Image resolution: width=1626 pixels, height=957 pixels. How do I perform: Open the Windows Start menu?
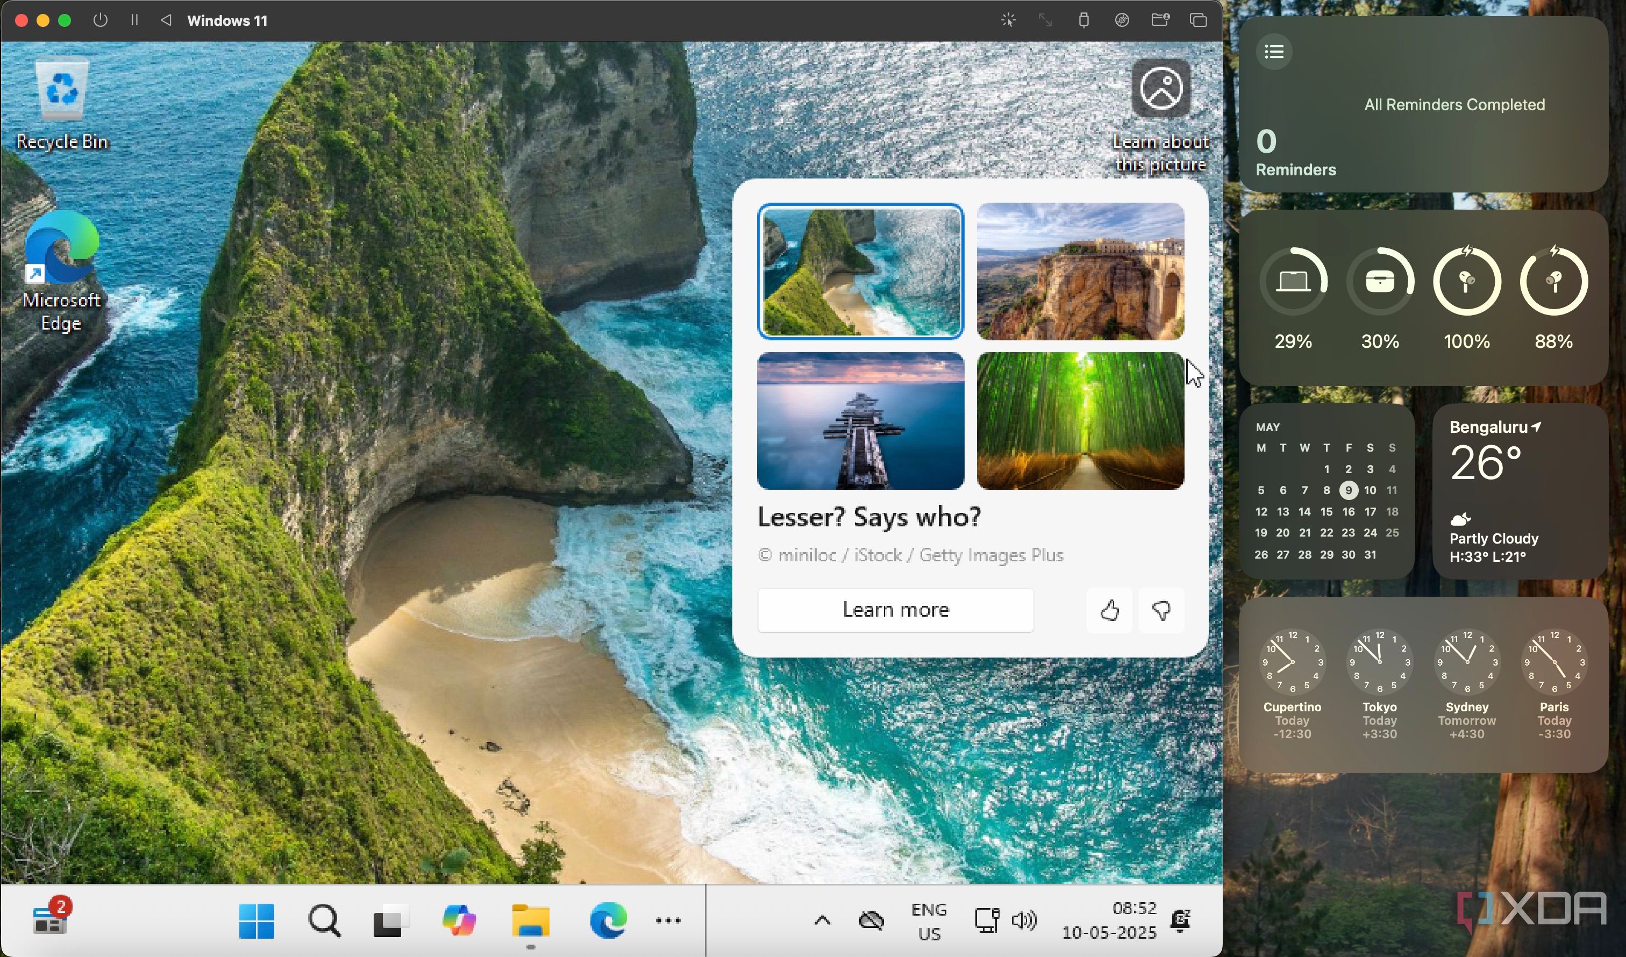(256, 920)
